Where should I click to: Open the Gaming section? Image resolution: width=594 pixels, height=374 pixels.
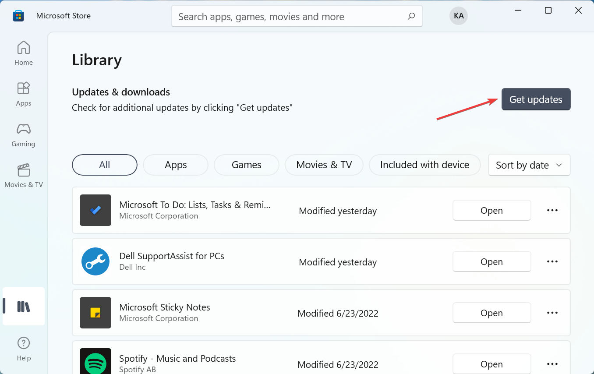click(x=23, y=134)
